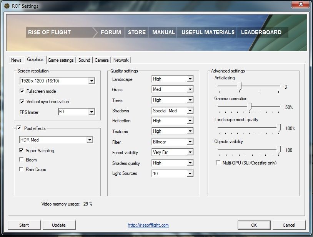Disable the Post effects checkbox
The height and width of the screenshot is (237, 313).
coord(19,128)
